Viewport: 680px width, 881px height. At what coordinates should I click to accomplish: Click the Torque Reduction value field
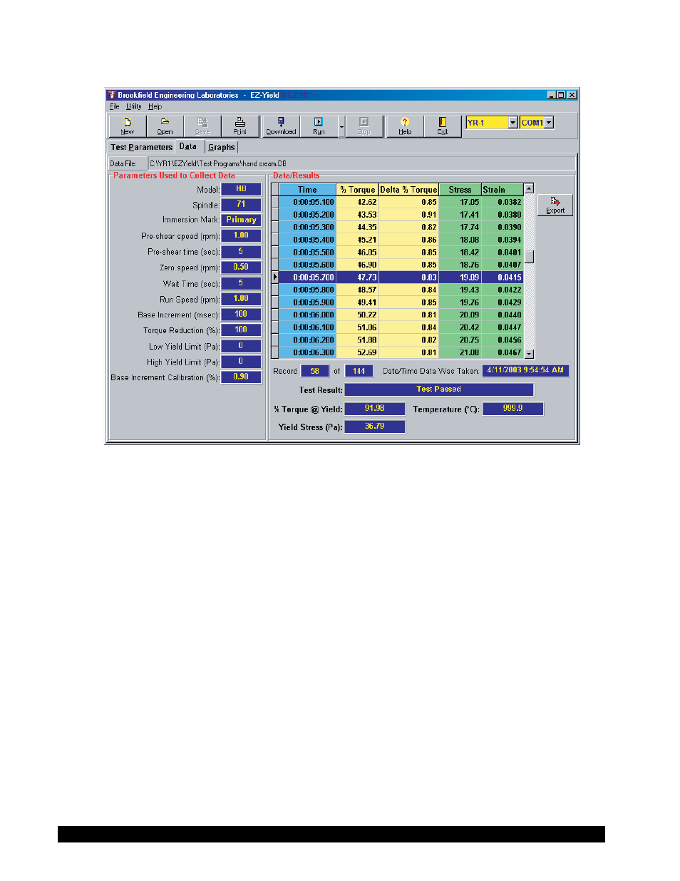tap(241, 330)
